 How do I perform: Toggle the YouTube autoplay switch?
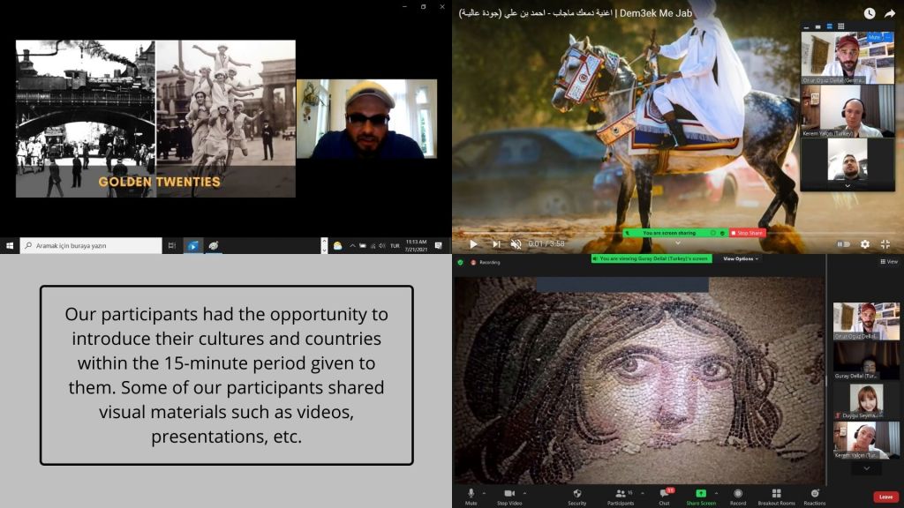click(843, 244)
